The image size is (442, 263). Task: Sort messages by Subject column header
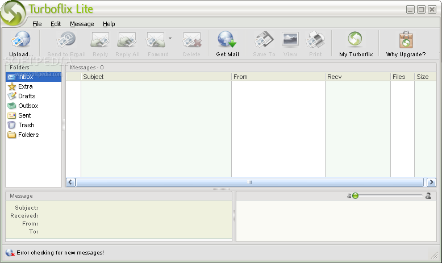tap(156, 77)
